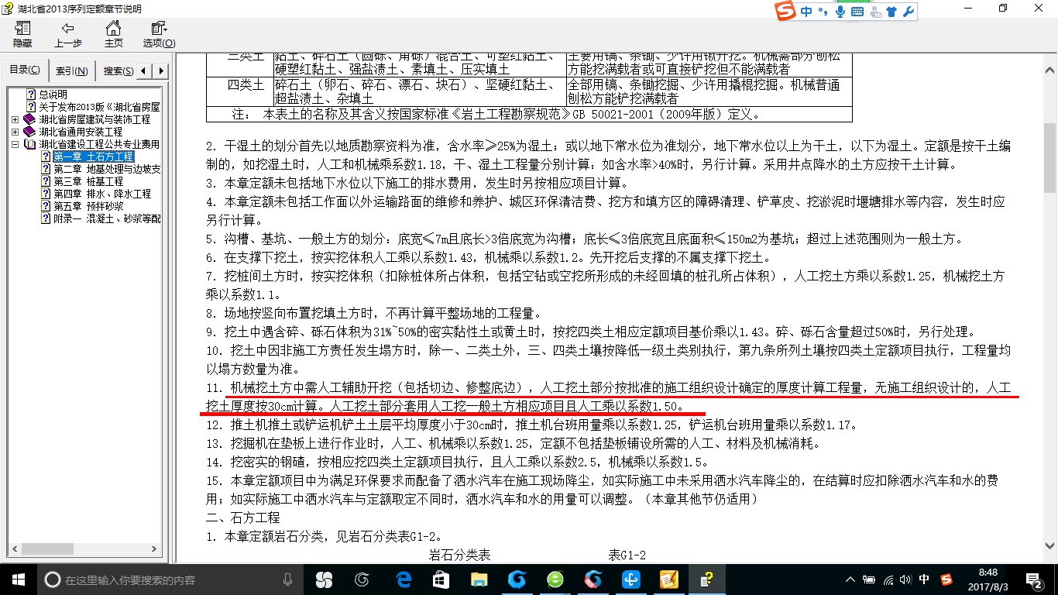
Task: Open the blue pinwheel app on taskbar
Action: click(631, 580)
